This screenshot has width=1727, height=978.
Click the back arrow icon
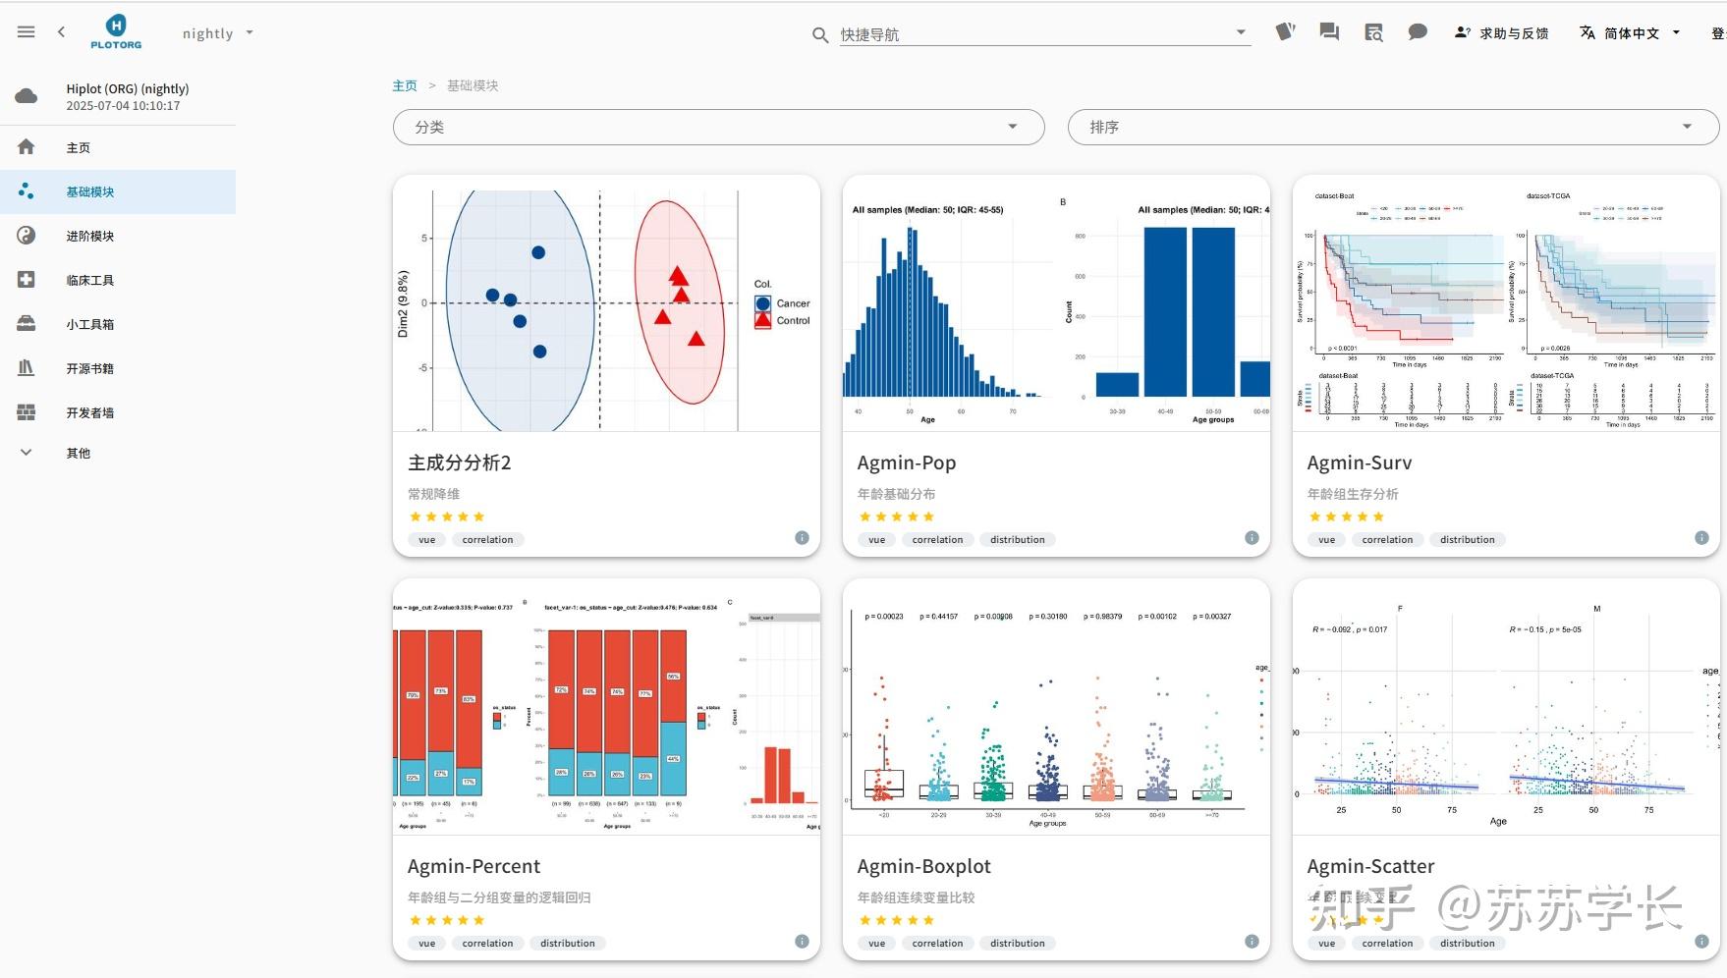tap(61, 32)
